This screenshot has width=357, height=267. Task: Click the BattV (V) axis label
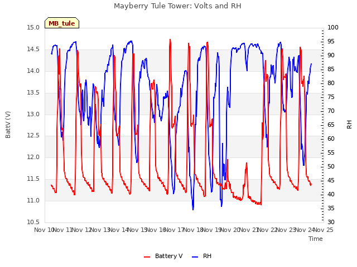click(x=8, y=125)
